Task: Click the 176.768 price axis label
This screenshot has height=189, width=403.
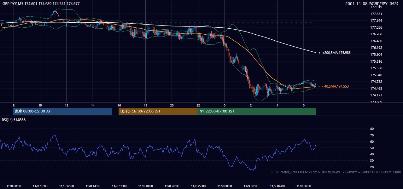Action: [x=376, y=34]
